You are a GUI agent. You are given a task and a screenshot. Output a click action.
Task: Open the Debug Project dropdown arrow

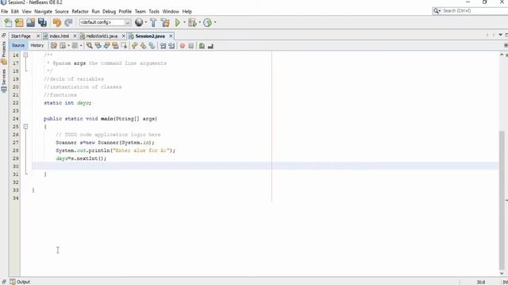[199, 22]
